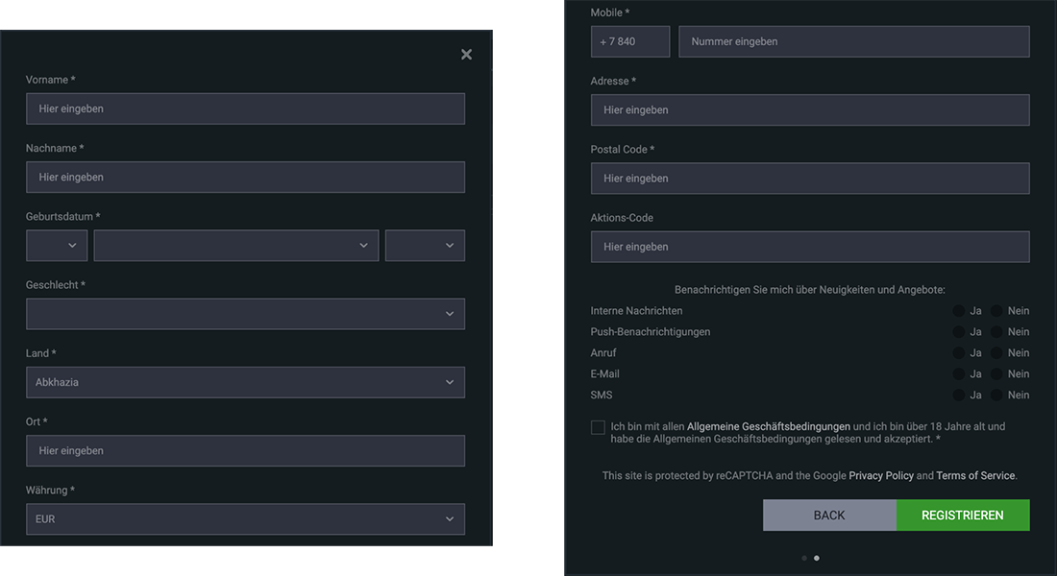The image size is (1057, 576).
Task: Open the Geschlecht dropdown
Action: (x=245, y=313)
